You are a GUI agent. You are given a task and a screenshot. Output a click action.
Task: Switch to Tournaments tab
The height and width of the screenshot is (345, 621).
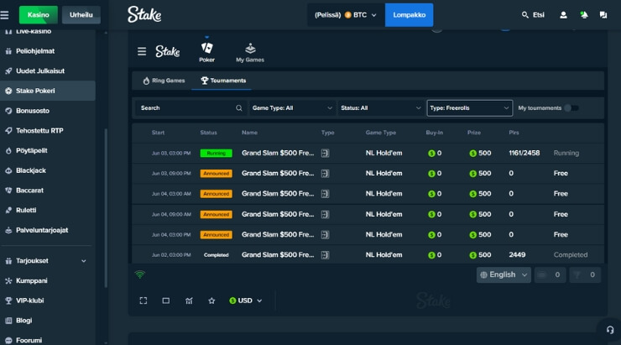[223, 81]
